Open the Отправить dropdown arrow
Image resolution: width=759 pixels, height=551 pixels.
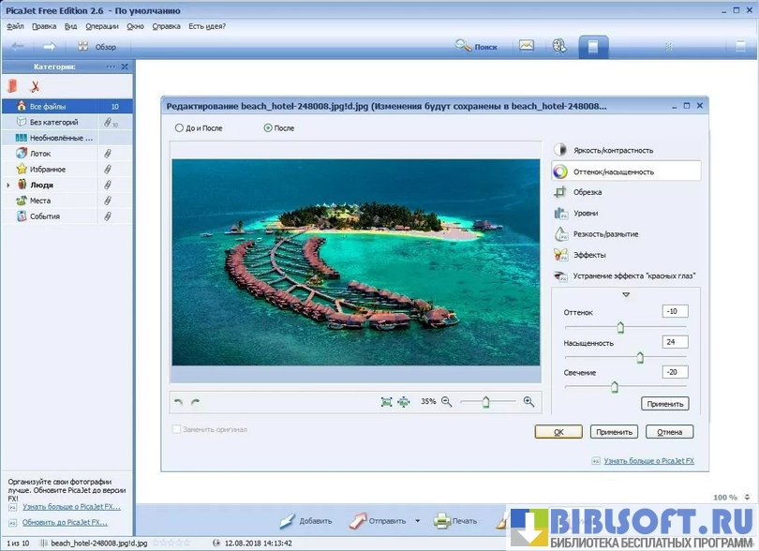coord(417,521)
